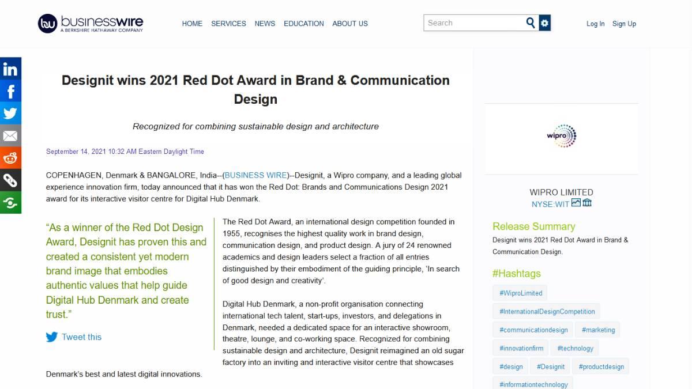Share the article via Twitter sidebar icon

click(x=10, y=113)
